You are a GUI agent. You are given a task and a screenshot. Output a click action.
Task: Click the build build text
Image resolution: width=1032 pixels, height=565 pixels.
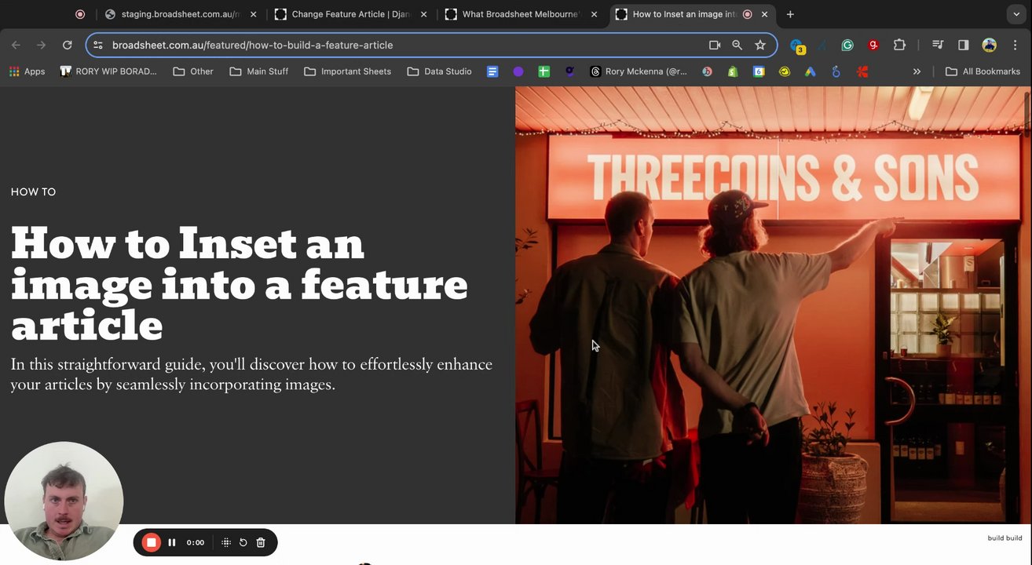(x=1005, y=538)
